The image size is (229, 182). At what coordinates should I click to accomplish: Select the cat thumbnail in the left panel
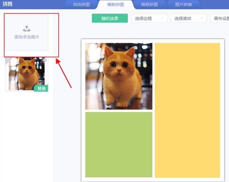point(26,74)
